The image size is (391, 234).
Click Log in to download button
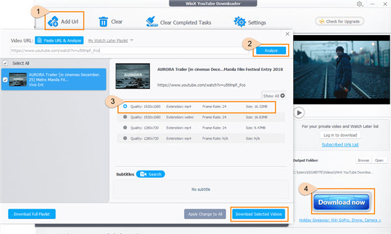tap(340, 135)
